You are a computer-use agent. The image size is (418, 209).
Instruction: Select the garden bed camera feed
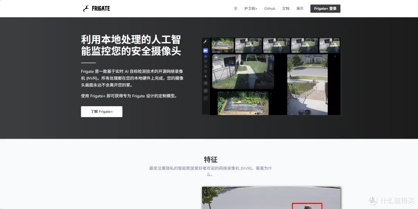tap(243, 103)
